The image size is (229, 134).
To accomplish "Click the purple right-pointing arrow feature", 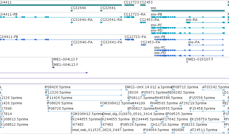I will click(44, 73).
